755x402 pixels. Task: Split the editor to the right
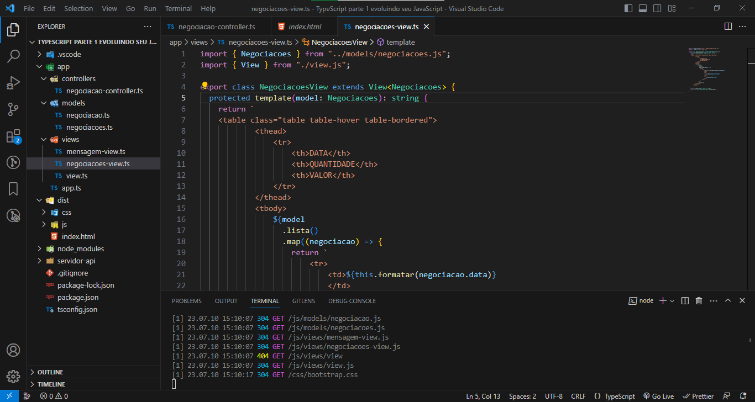click(x=728, y=27)
